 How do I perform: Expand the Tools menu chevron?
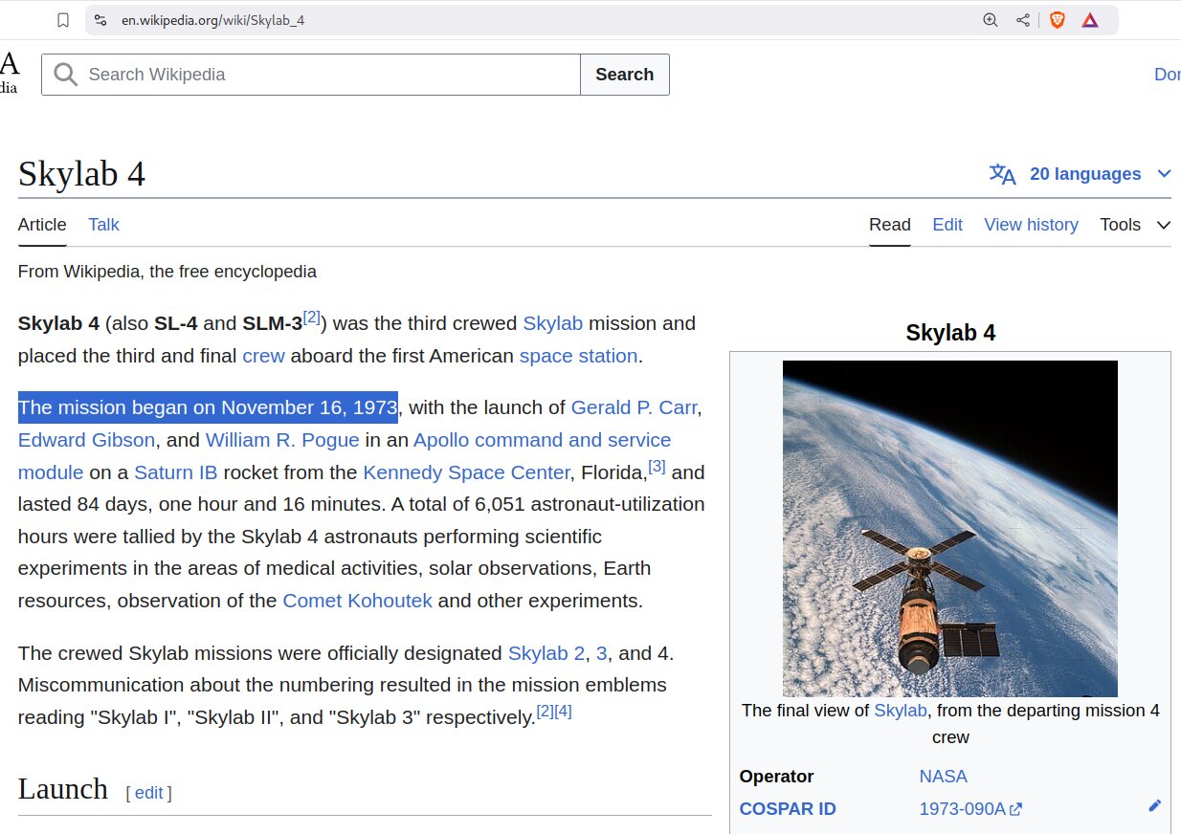(1164, 225)
